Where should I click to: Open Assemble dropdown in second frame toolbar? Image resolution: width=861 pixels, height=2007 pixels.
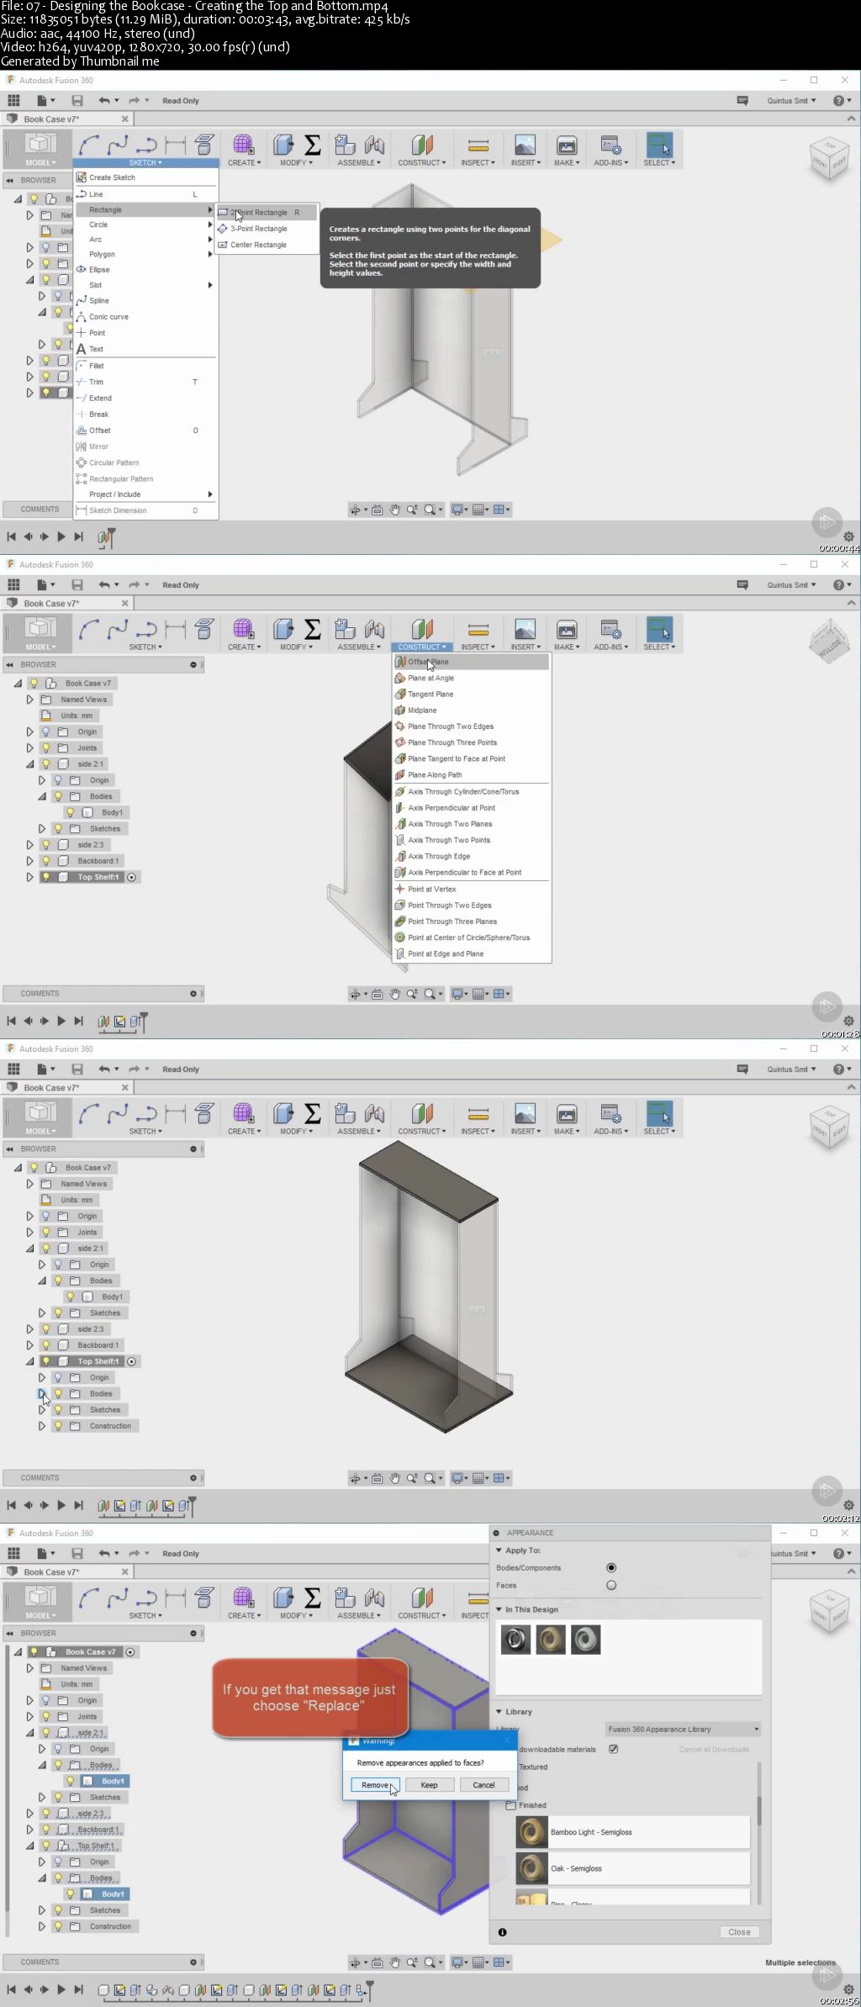pyautogui.click(x=359, y=647)
